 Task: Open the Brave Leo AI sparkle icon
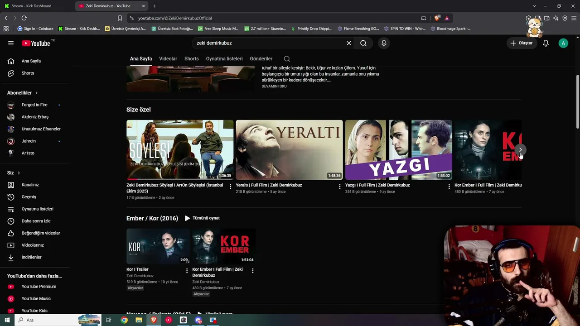tap(556, 18)
